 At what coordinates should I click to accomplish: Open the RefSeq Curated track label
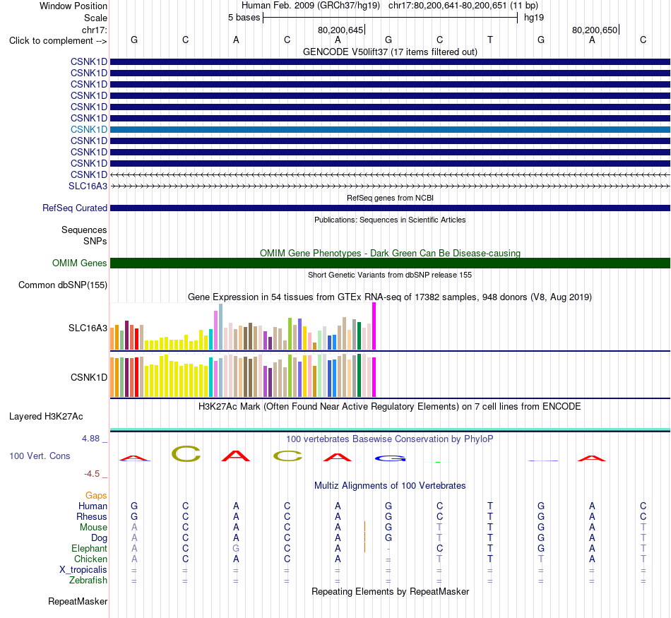(74, 208)
